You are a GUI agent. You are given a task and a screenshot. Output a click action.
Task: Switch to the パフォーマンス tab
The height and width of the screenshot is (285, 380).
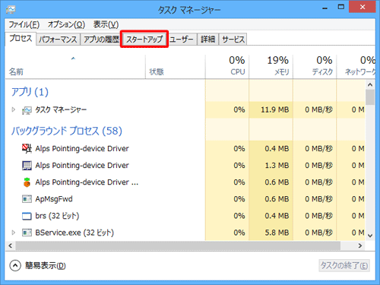pos(58,40)
